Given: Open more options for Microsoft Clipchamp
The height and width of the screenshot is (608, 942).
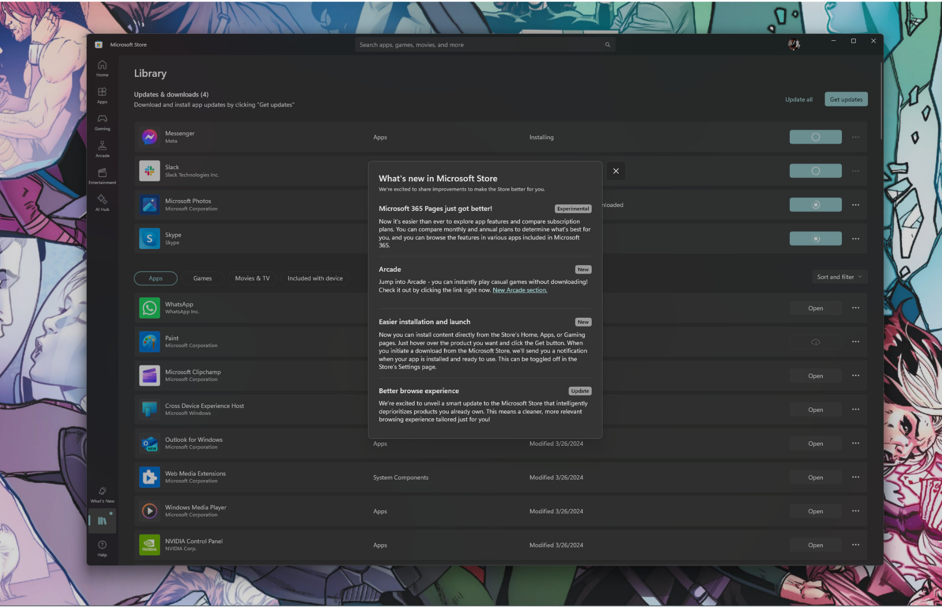Looking at the screenshot, I should coord(856,376).
